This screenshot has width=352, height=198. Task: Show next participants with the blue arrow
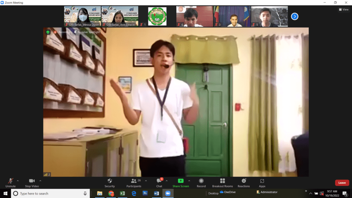coord(295,16)
